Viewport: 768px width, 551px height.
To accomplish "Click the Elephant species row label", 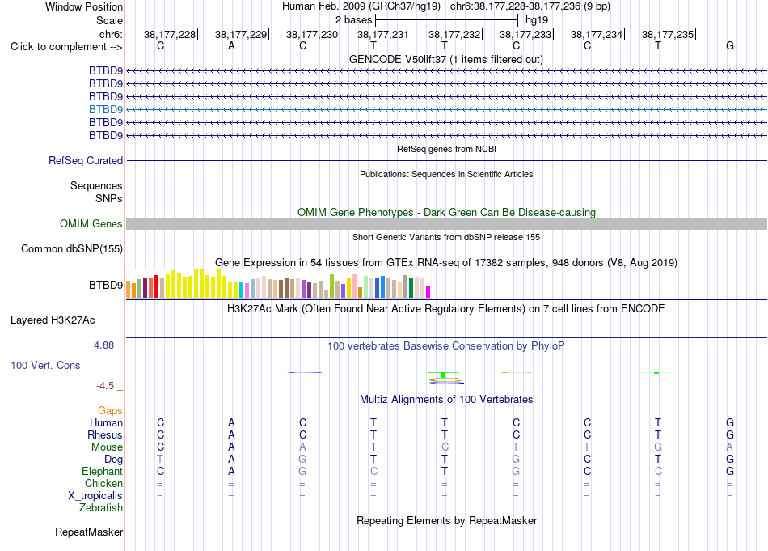I will coord(103,471).
